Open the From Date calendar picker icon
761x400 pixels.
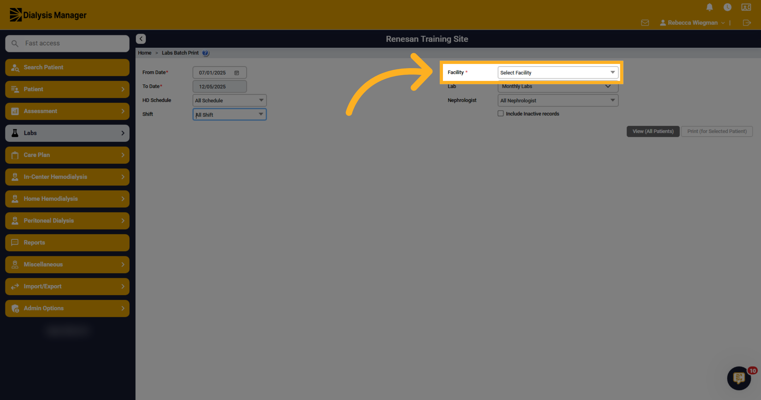(237, 73)
